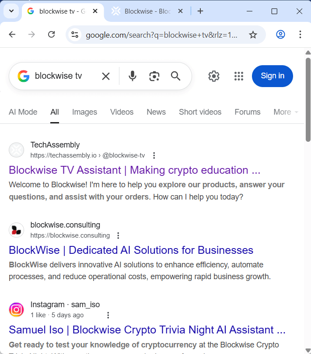
Task: Expand the More search categories dropdown
Action: [x=283, y=112]
